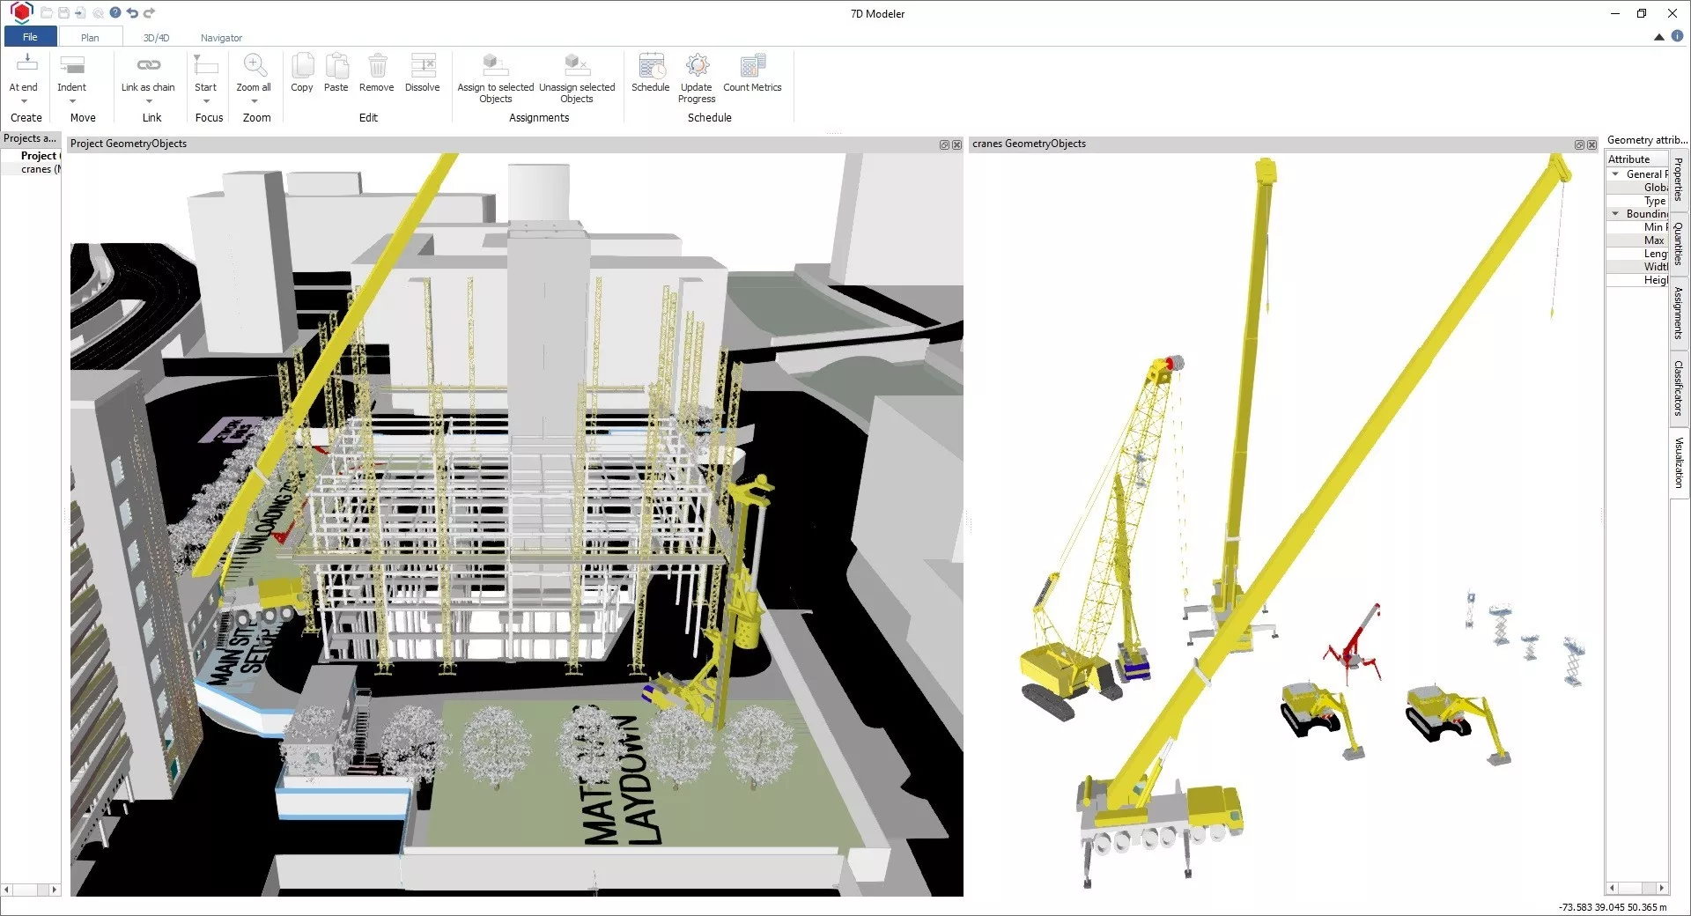1691x916 pixels.
Task: Select the Project row in the projects tree
Action: pos(31,156)
